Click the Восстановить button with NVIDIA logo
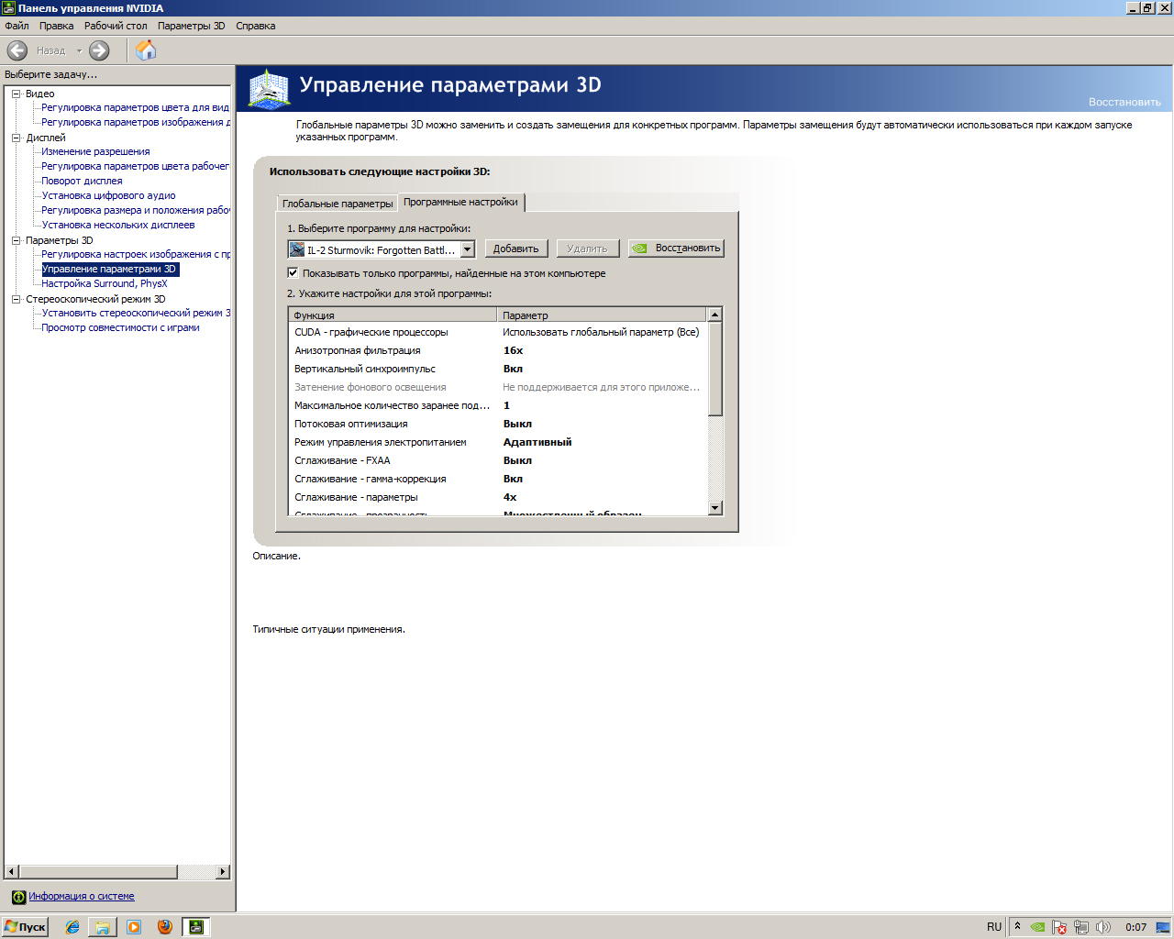This screenshot has width=1174, height=939. [676, 249]
